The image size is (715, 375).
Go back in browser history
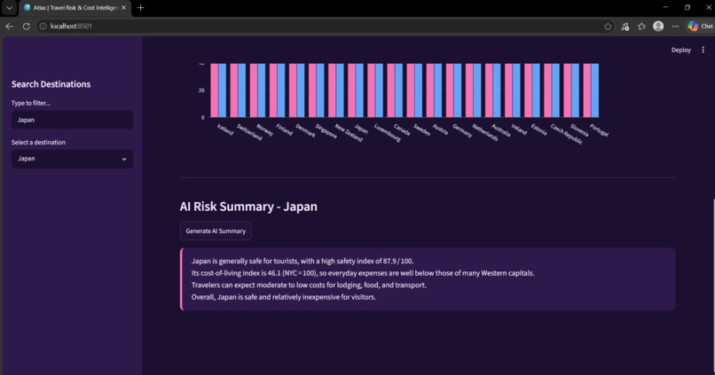(x=9, y=27)
